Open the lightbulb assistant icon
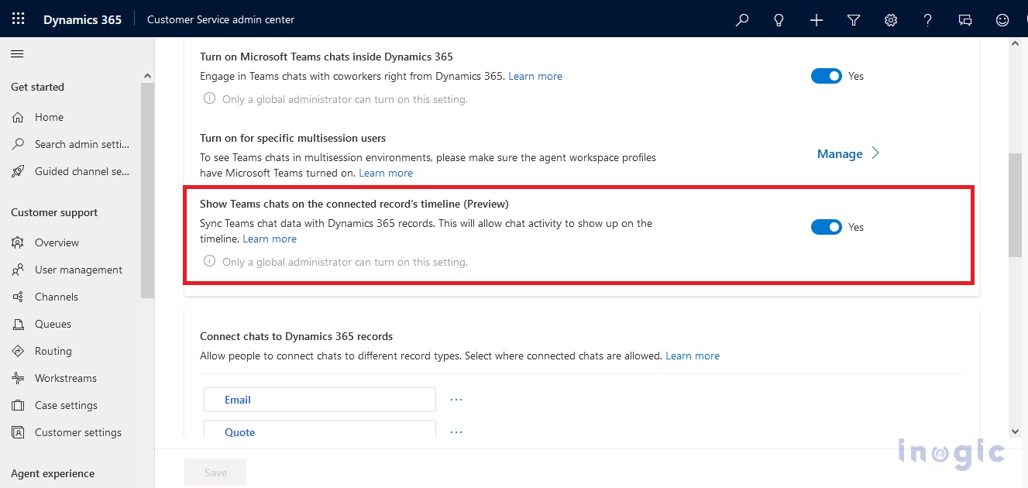Image resolution: width=1028 pixels, height=488 pixels. (779, 20)
